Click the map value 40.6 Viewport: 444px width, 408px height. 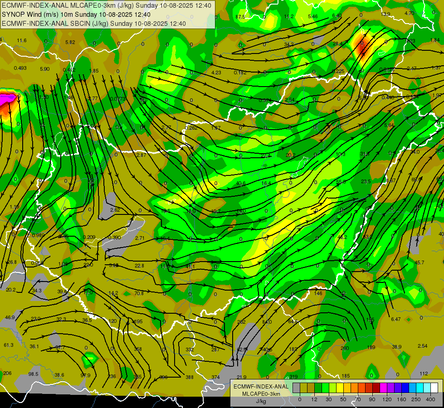pos(241,184)
